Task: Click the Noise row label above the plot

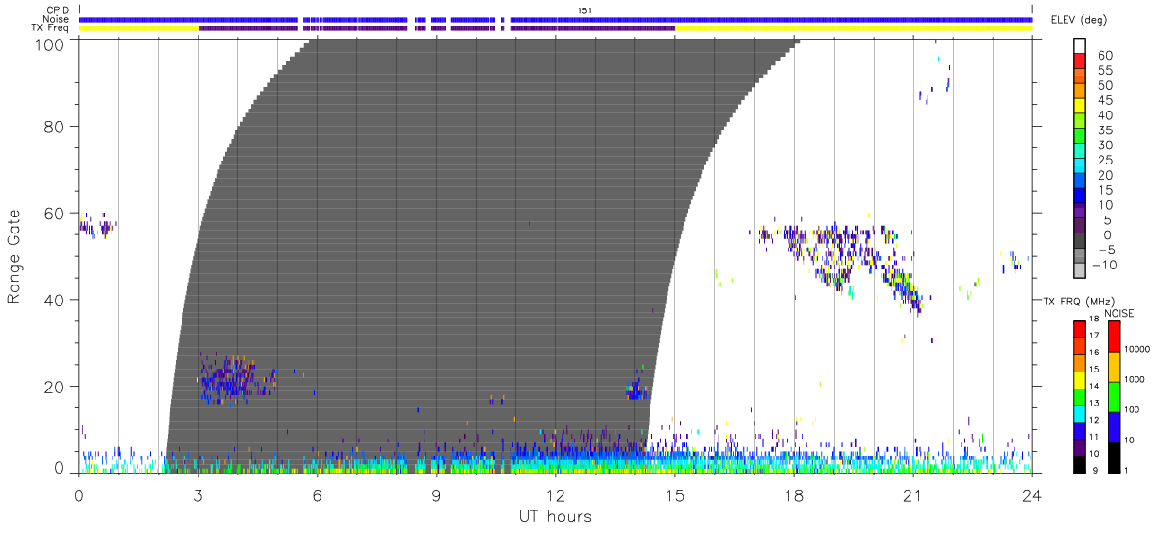Action: point(55,19)
